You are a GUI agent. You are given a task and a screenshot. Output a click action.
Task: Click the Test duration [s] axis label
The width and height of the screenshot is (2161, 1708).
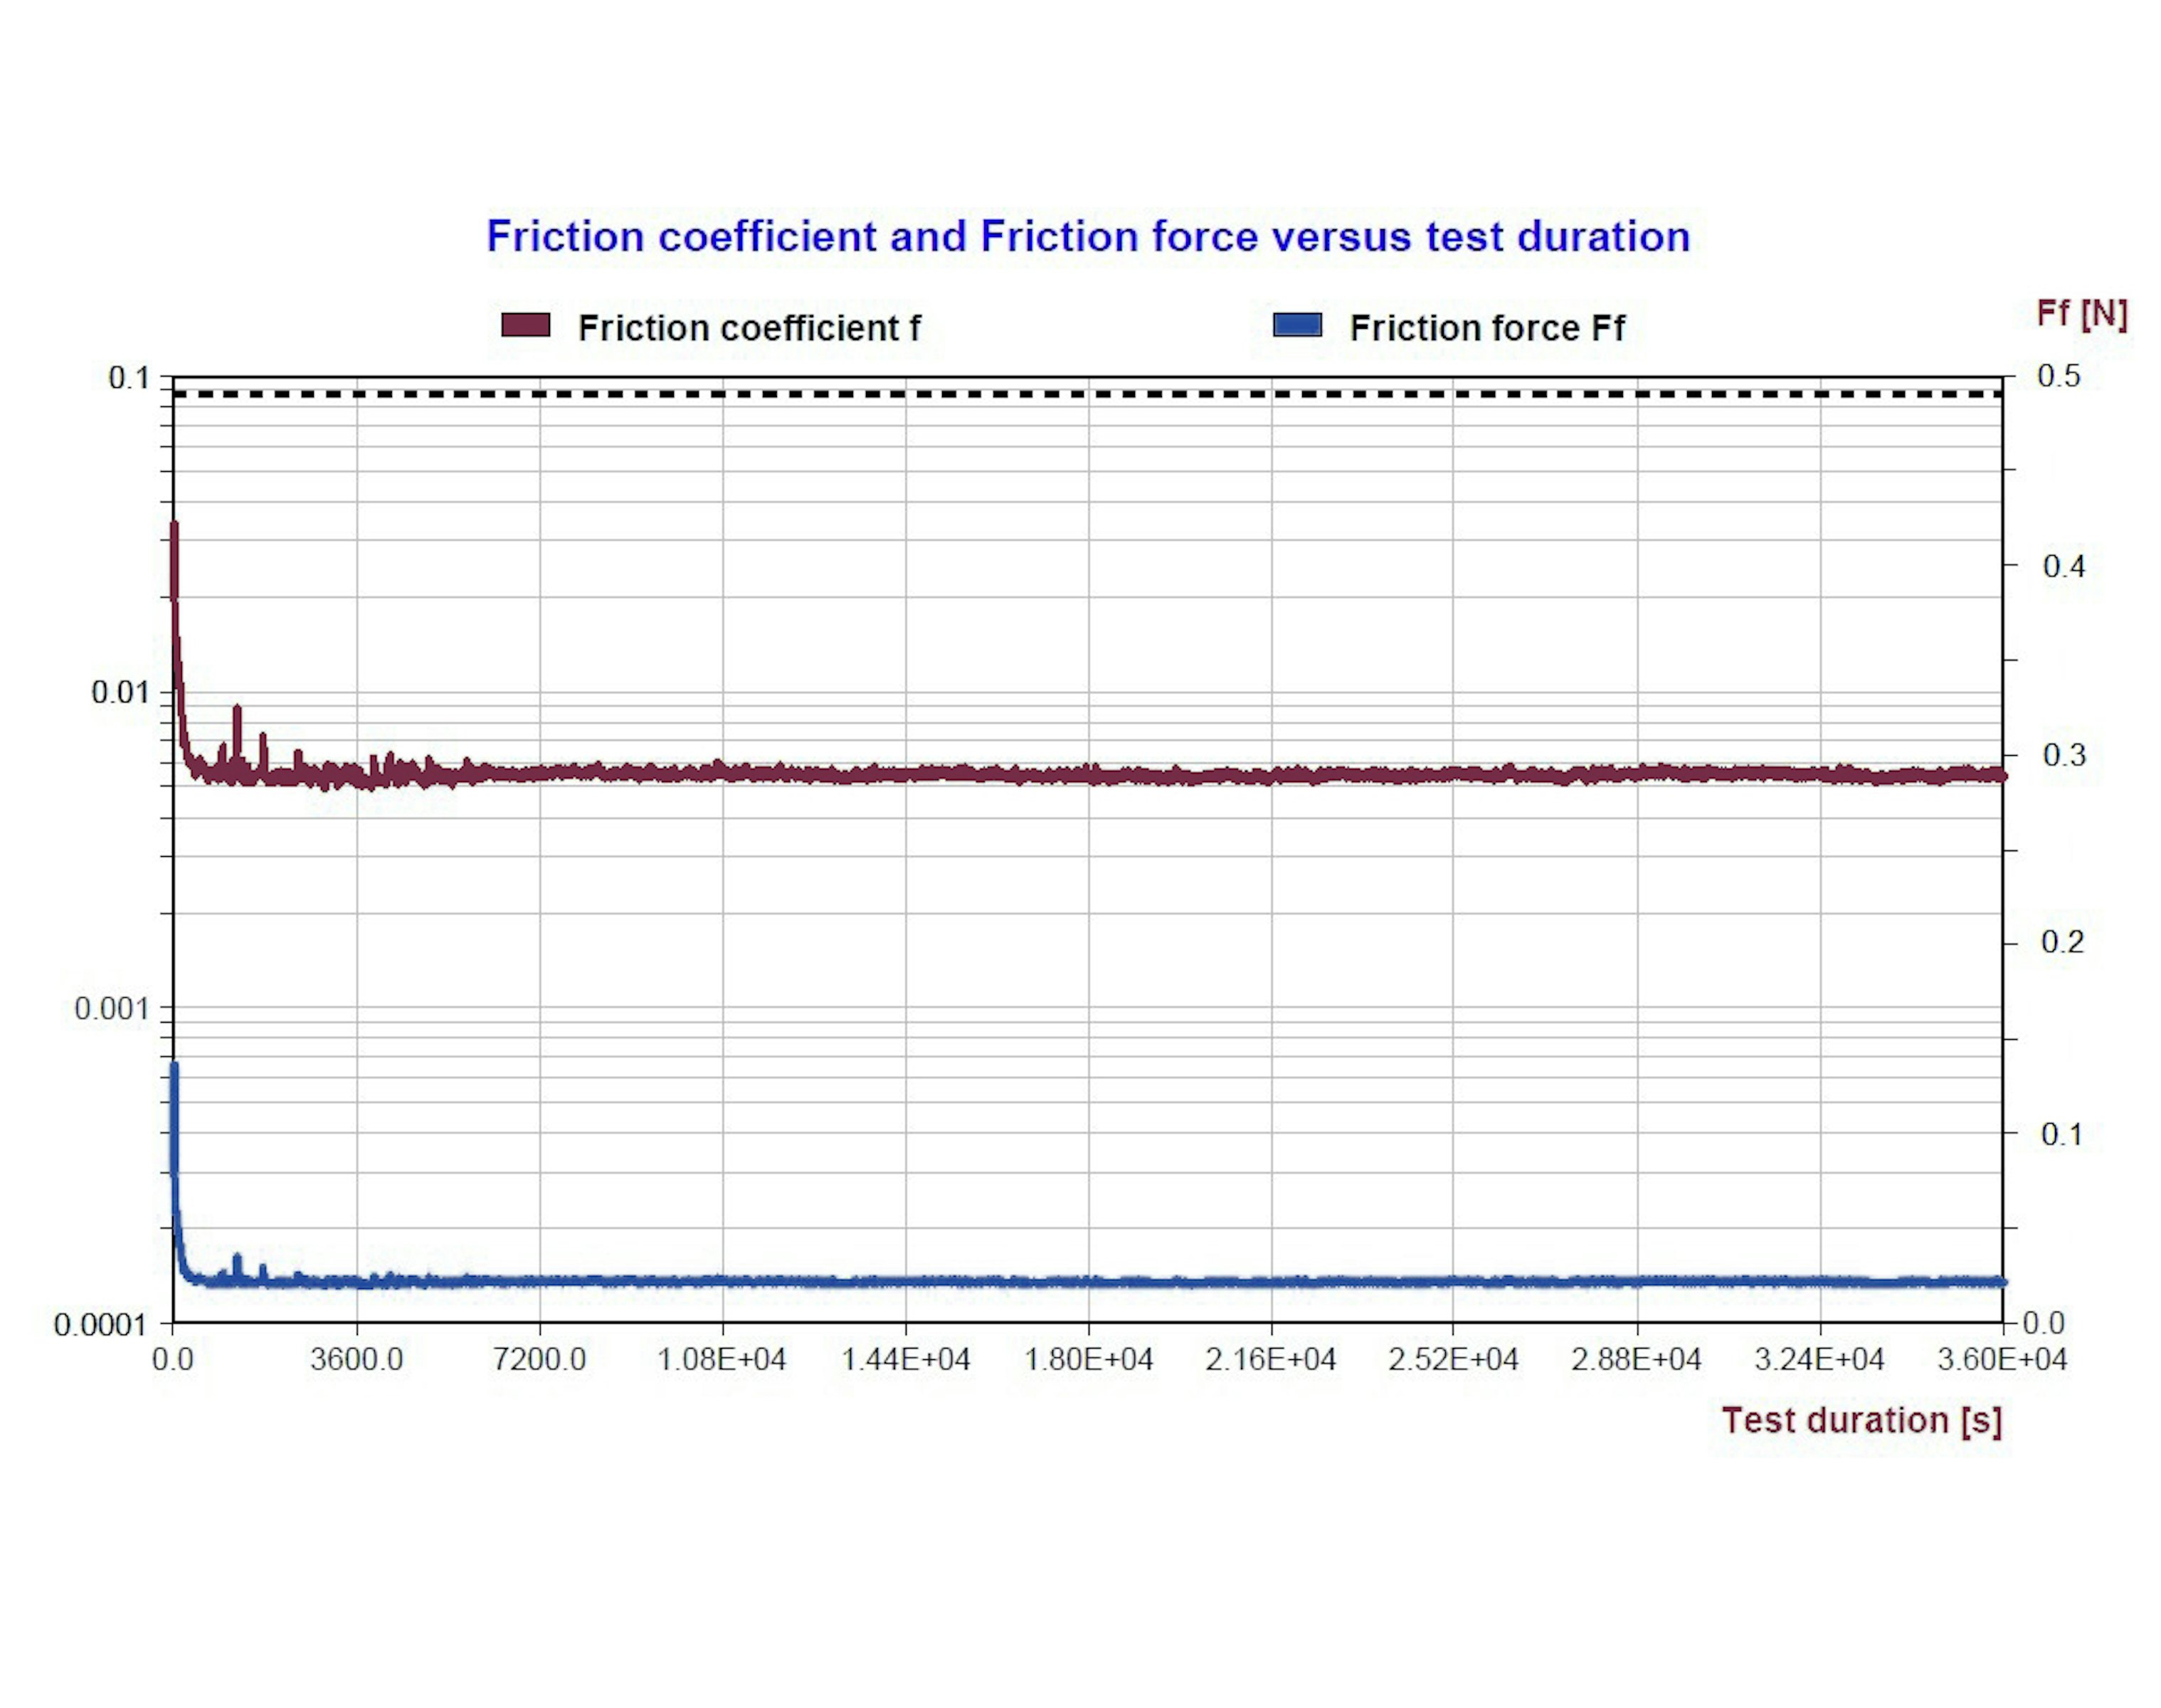tap(1861, 1420)
